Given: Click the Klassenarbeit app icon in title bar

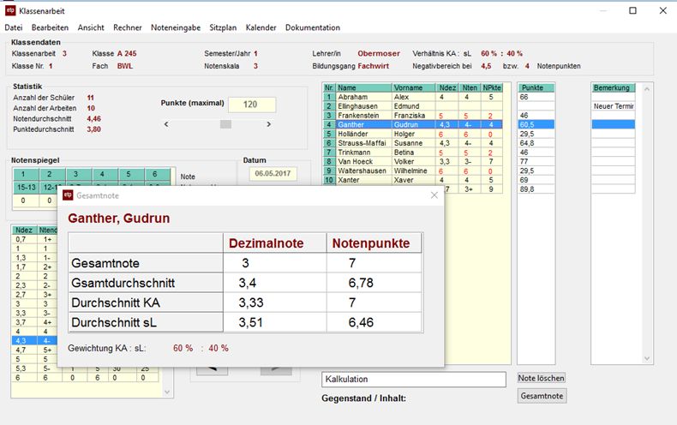Looking at the screenshot, I should pos(10,10).
